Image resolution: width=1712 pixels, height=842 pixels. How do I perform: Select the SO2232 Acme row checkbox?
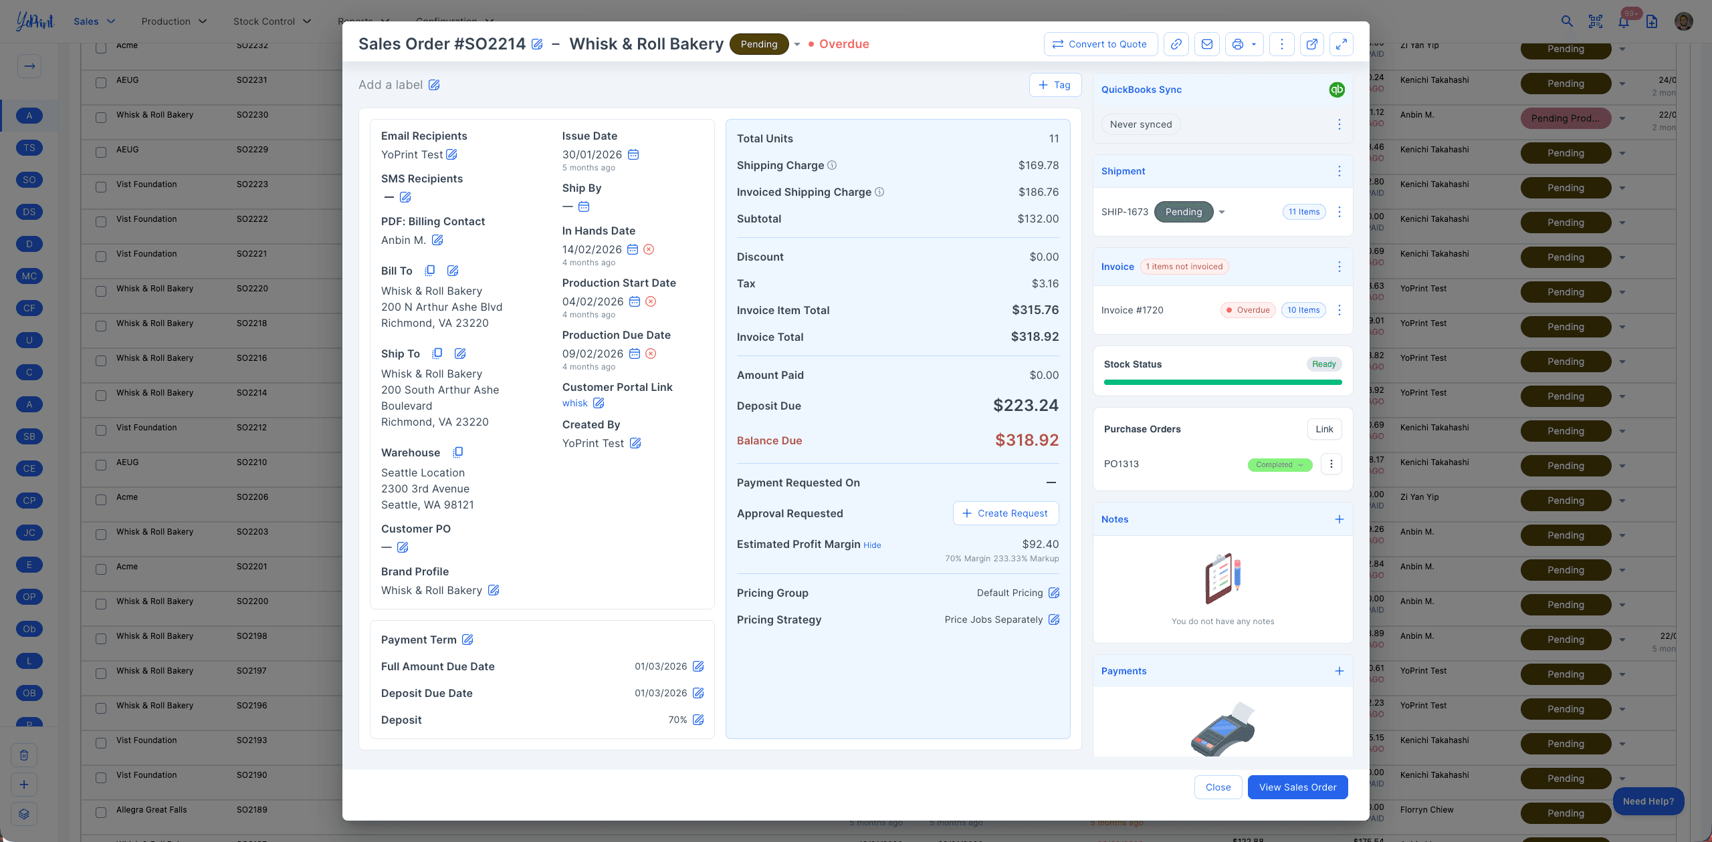click(101, 48)
